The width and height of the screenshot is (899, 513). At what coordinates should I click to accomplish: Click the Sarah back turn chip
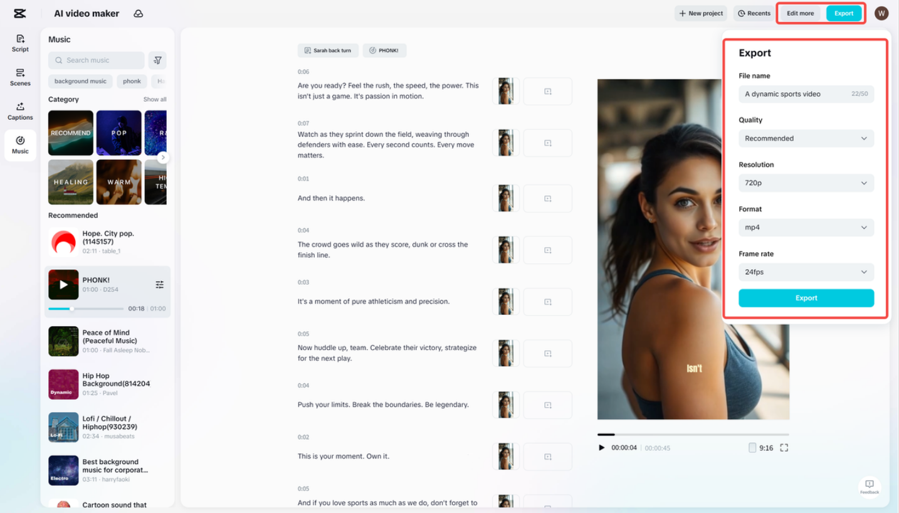click(x=328, y=51)
